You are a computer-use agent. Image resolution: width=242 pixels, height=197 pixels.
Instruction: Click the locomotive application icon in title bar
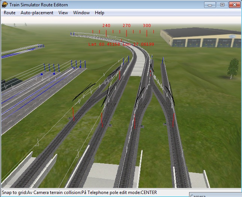pos(5,4)
